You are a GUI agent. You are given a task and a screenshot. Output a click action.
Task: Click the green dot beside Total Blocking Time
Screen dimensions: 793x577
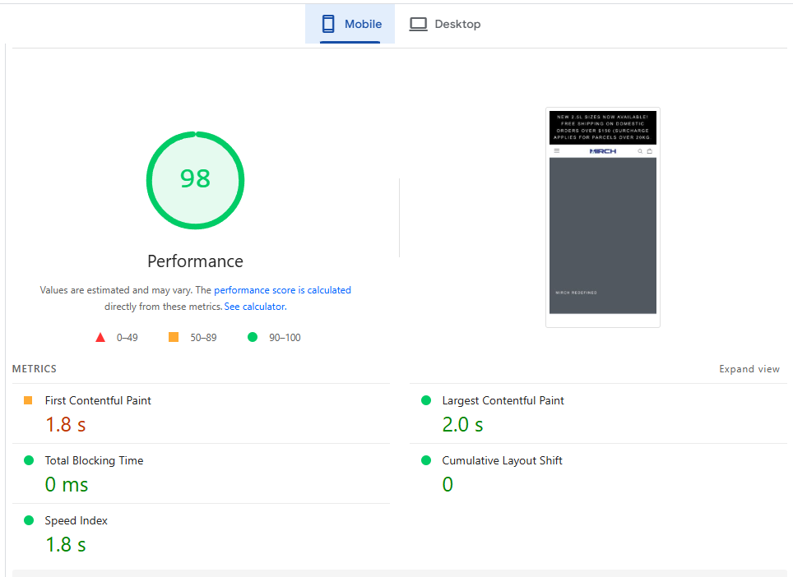click(29, 460)
